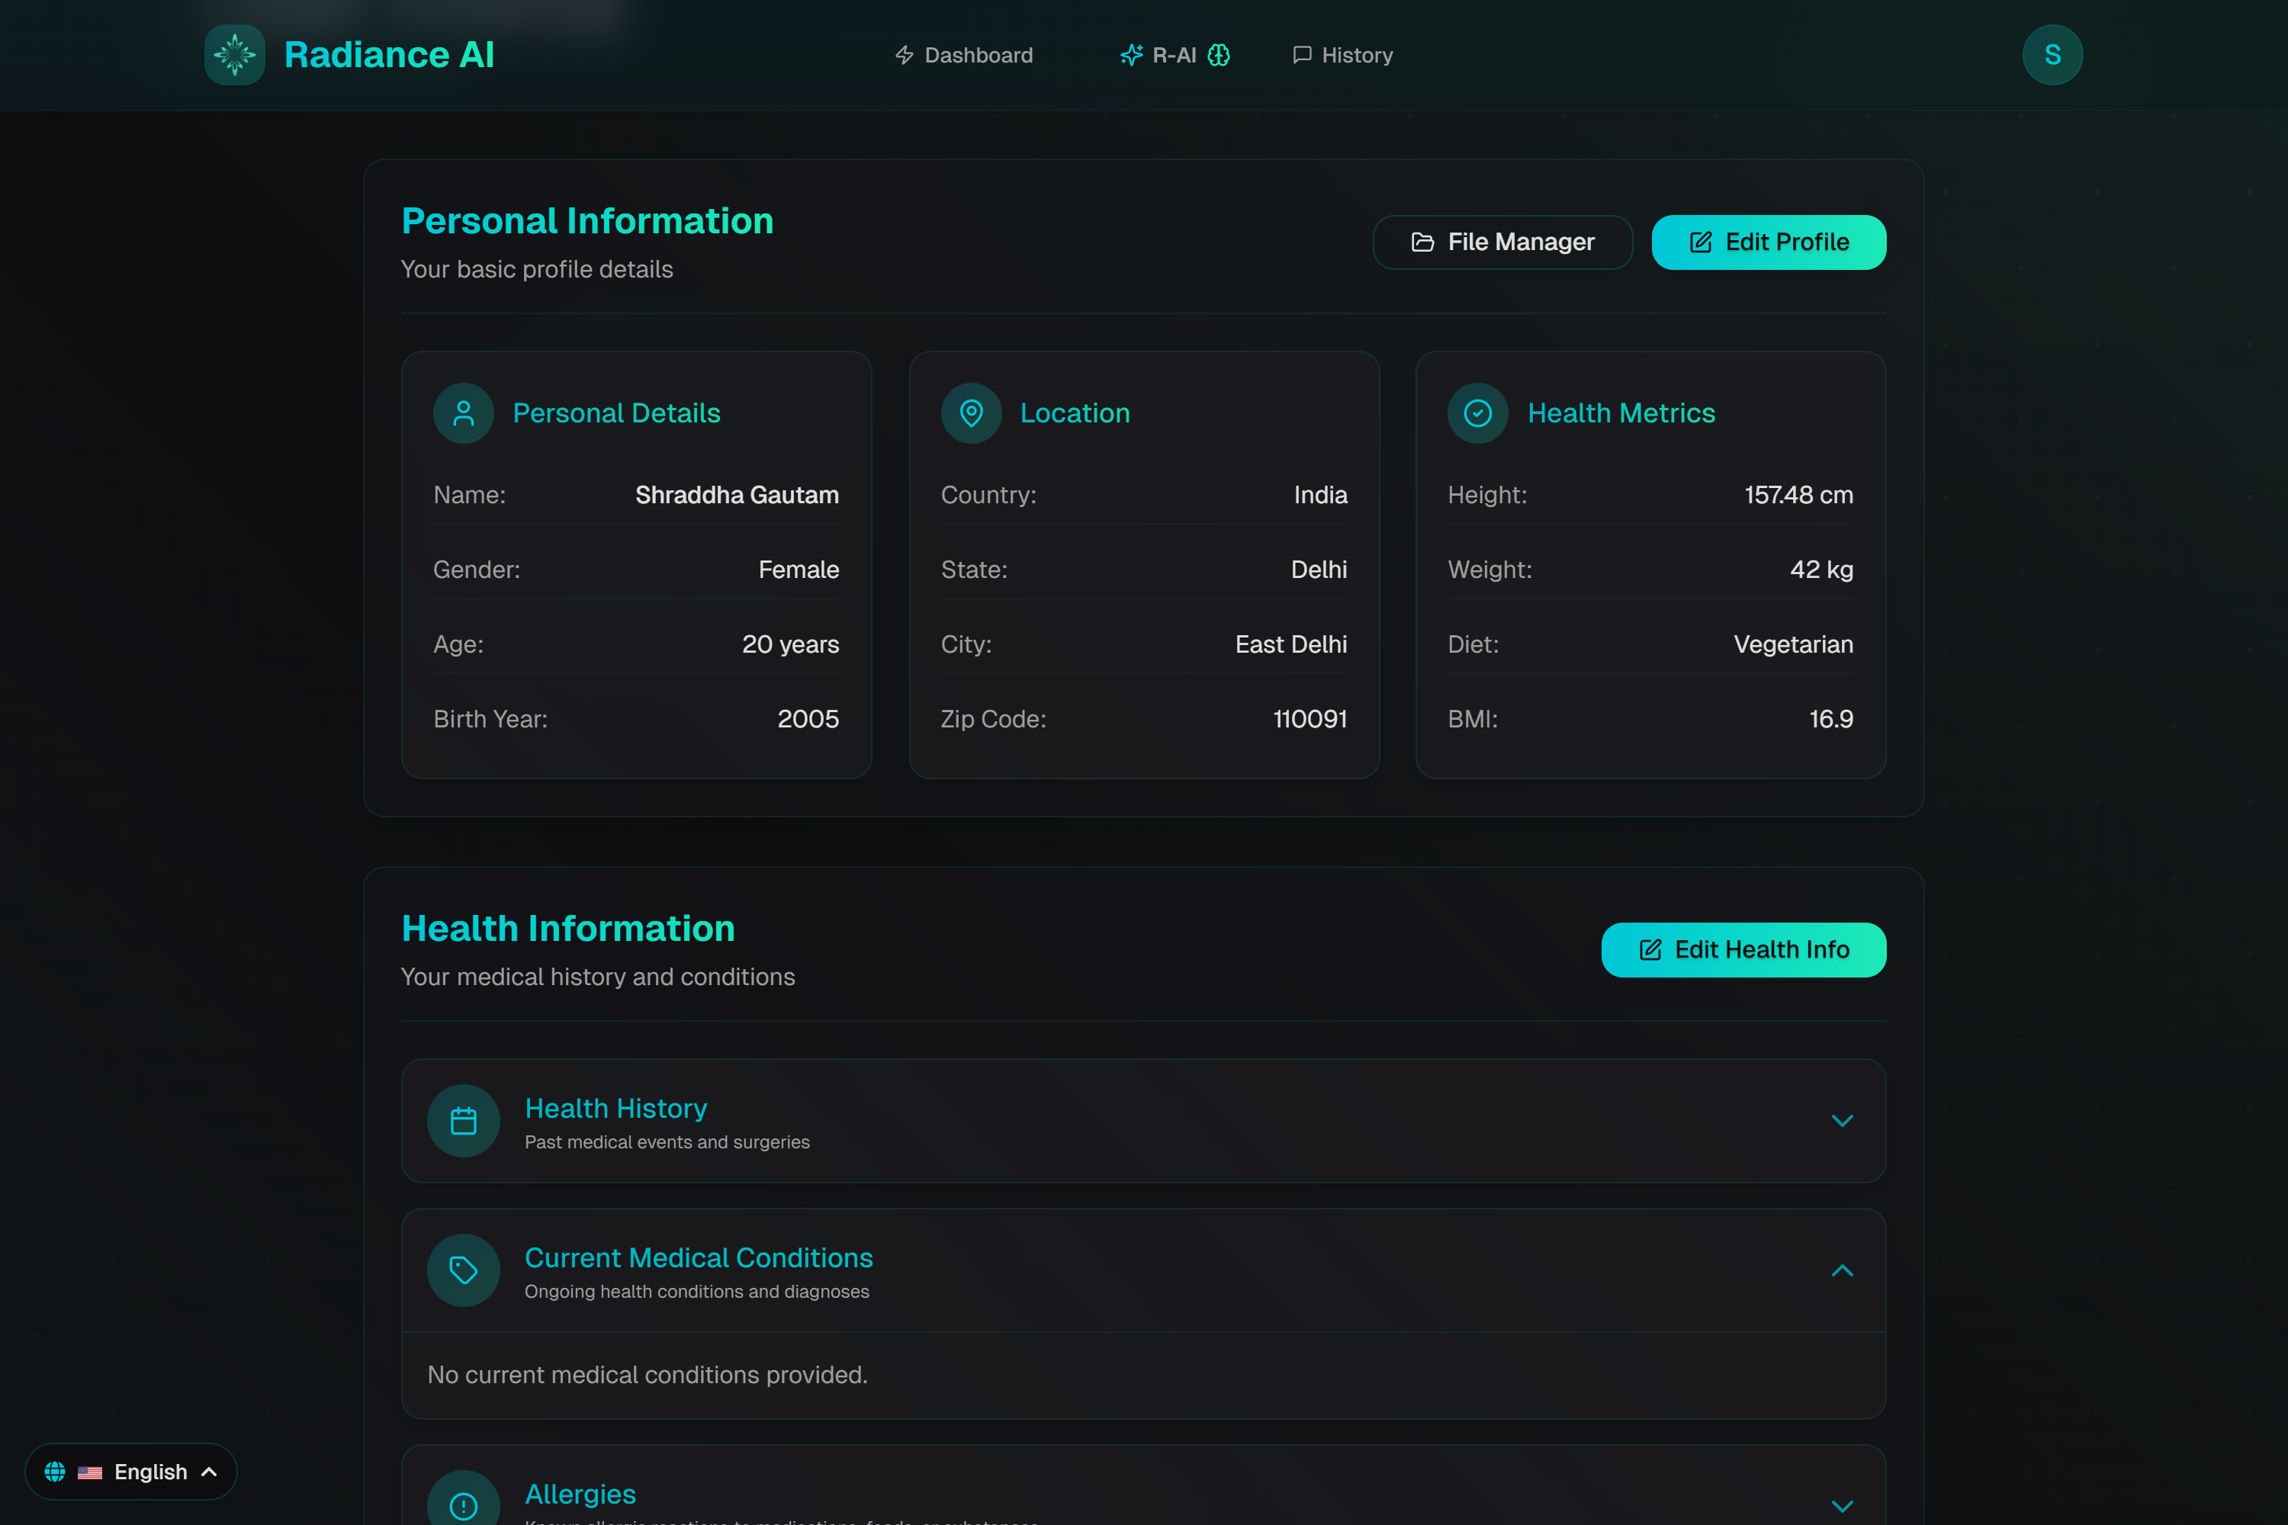Click the Current Medical Conditions tag icon
Image resolution: width=2288 pixels, height=1525 pixels.
[463, 1270]
